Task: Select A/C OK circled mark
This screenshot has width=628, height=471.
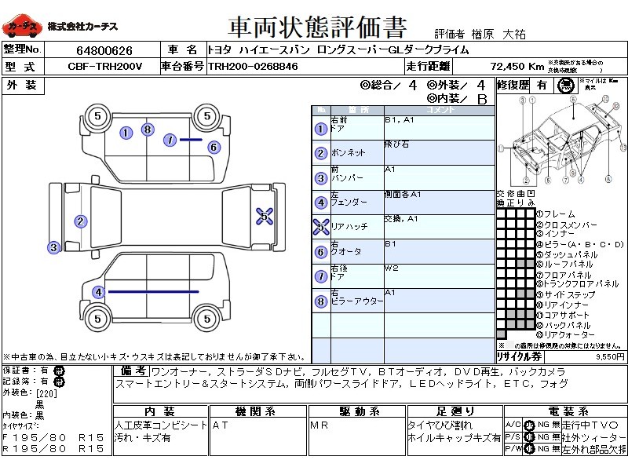Action: [x=529, y=425]
